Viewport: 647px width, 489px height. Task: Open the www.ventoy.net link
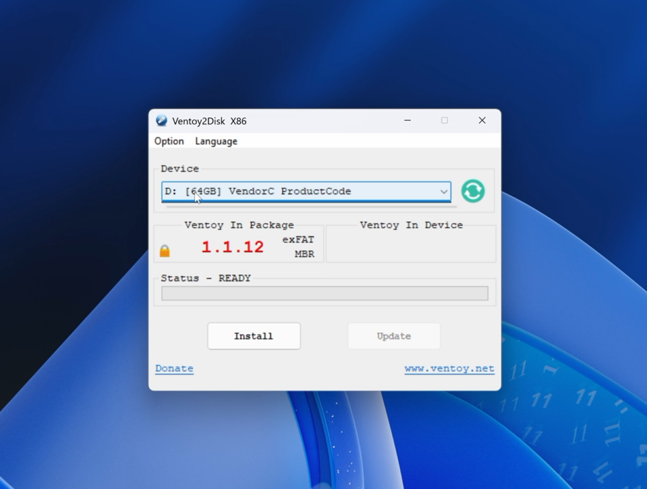click(x=449, y=368)
